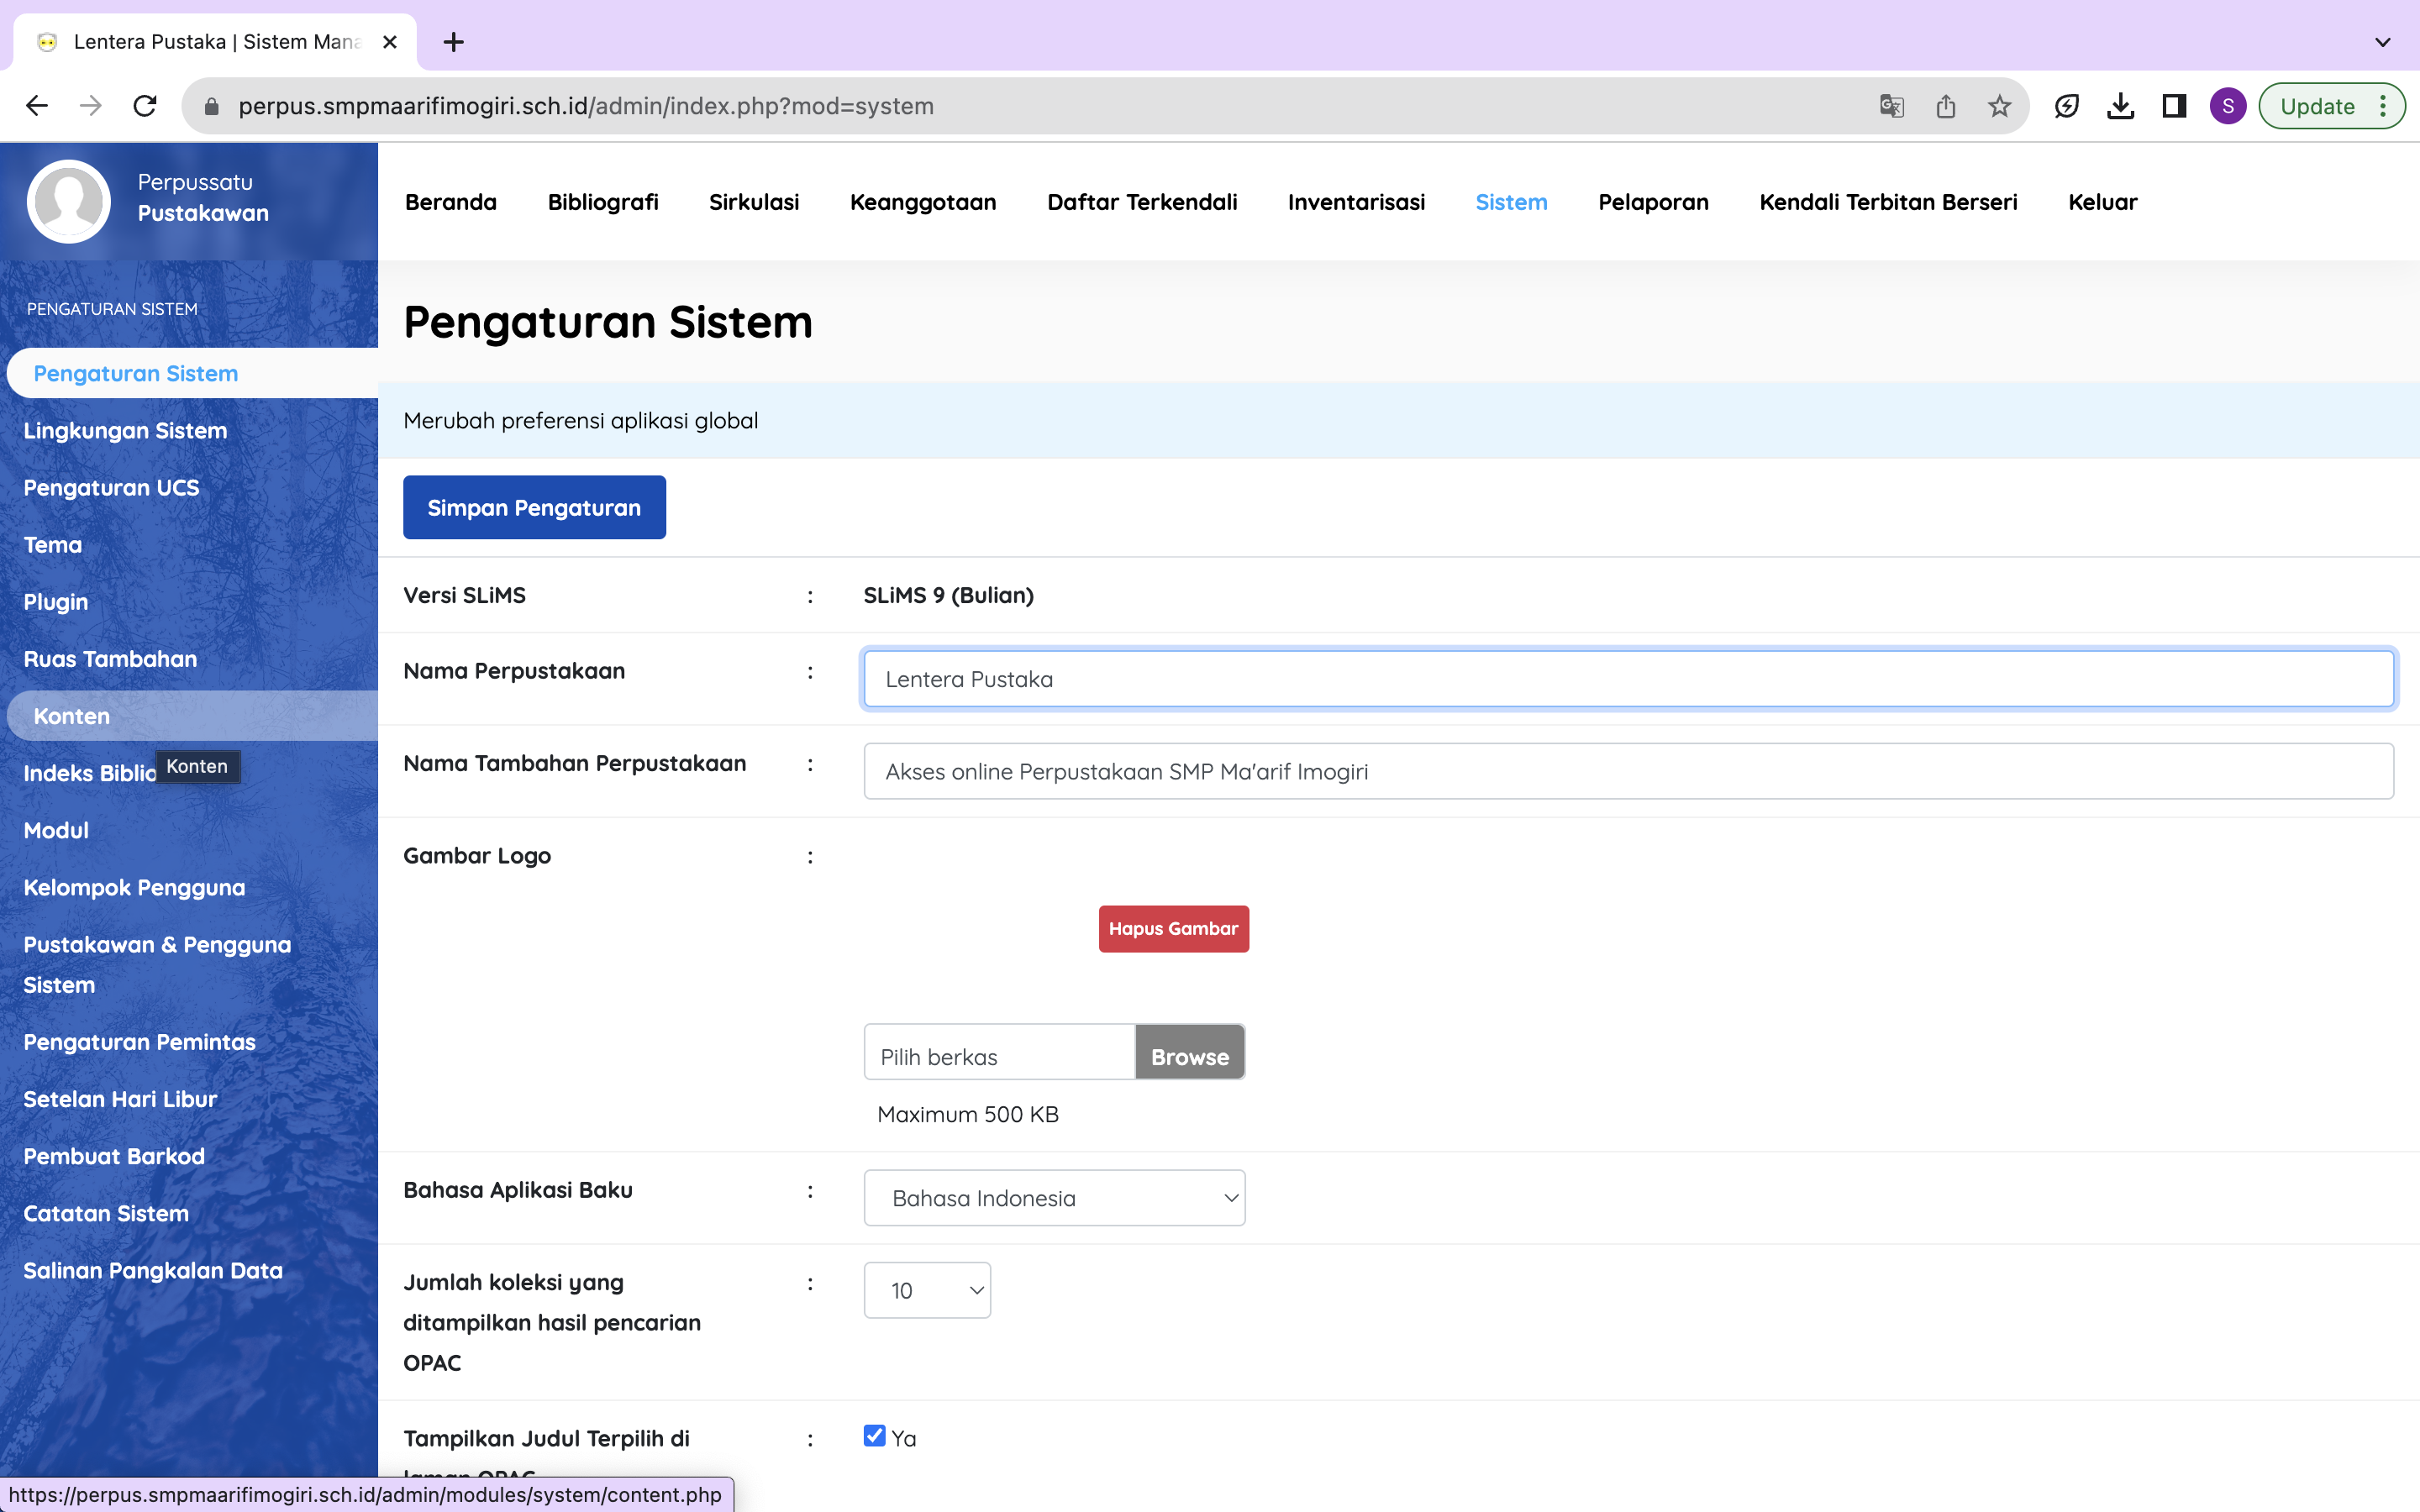Open the downloads icon in toolbar
This screenshot has height=1512, width=2420.
coord(2120,106)
